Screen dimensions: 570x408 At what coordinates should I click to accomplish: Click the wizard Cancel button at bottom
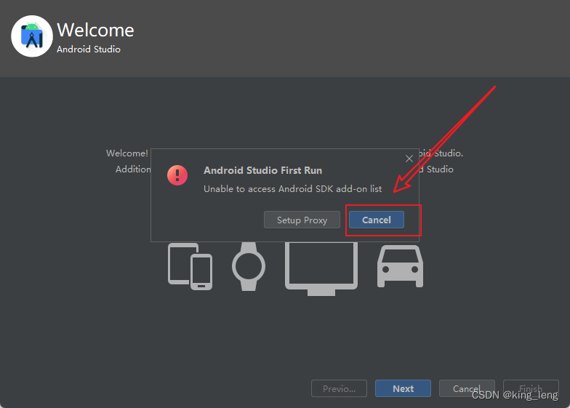coord(467,388)
